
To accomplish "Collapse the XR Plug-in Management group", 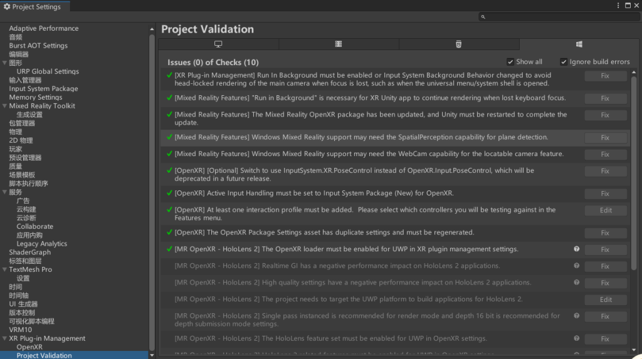I will 4,338.
